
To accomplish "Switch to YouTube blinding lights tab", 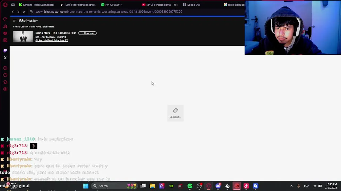I will pyautogui.click(x=160, y=5).
